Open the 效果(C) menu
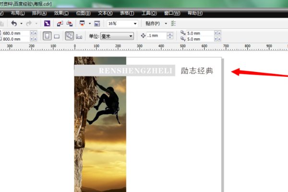Image resolution: width=288 pixels, height=192 pixels. (61, 13)
